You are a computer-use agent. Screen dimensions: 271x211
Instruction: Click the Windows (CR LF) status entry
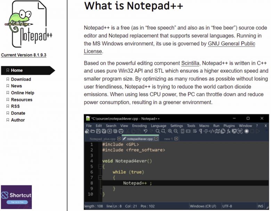pyautogui.click(x=203, y=206)
